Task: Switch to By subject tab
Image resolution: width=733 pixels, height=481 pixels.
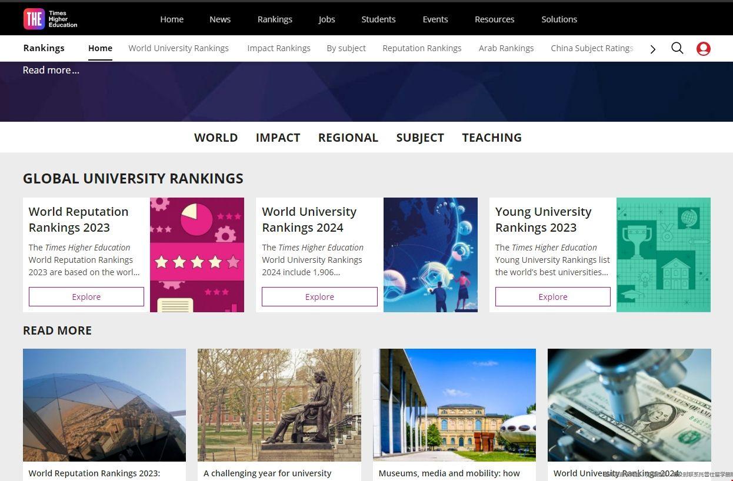Action: tap(346, 48)
